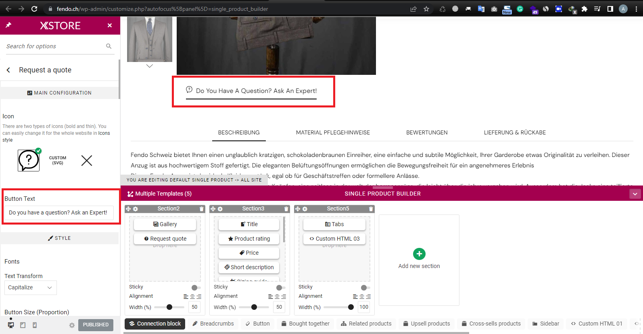
Task: Select the question-bubble icon option
Action: [x=29, y=161]
